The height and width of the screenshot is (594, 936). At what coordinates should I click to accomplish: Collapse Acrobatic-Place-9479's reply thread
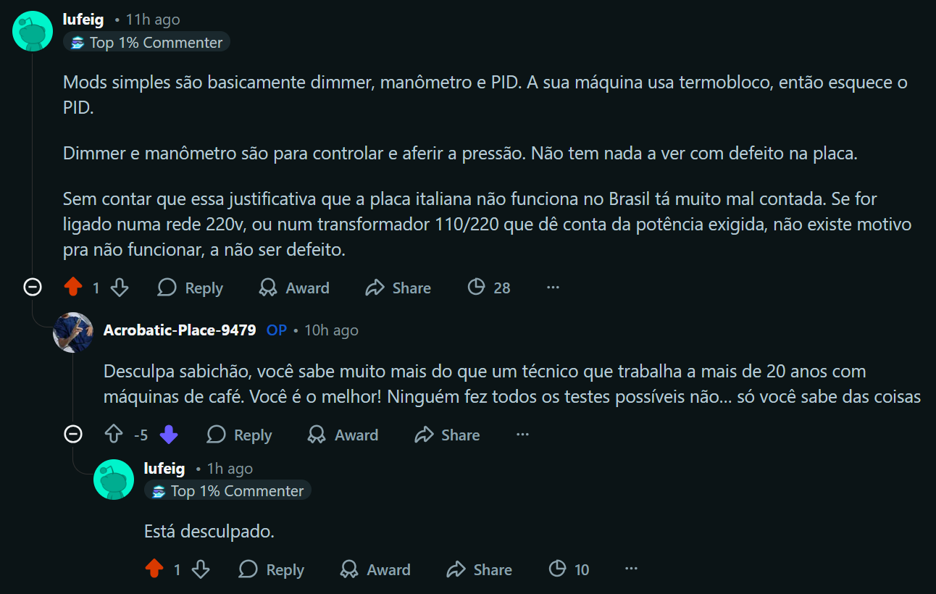point(73,435)
